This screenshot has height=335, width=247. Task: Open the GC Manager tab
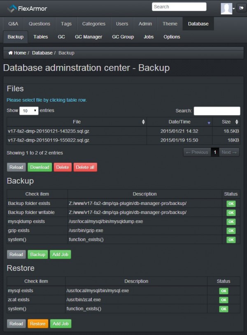(x=89, y=37)
